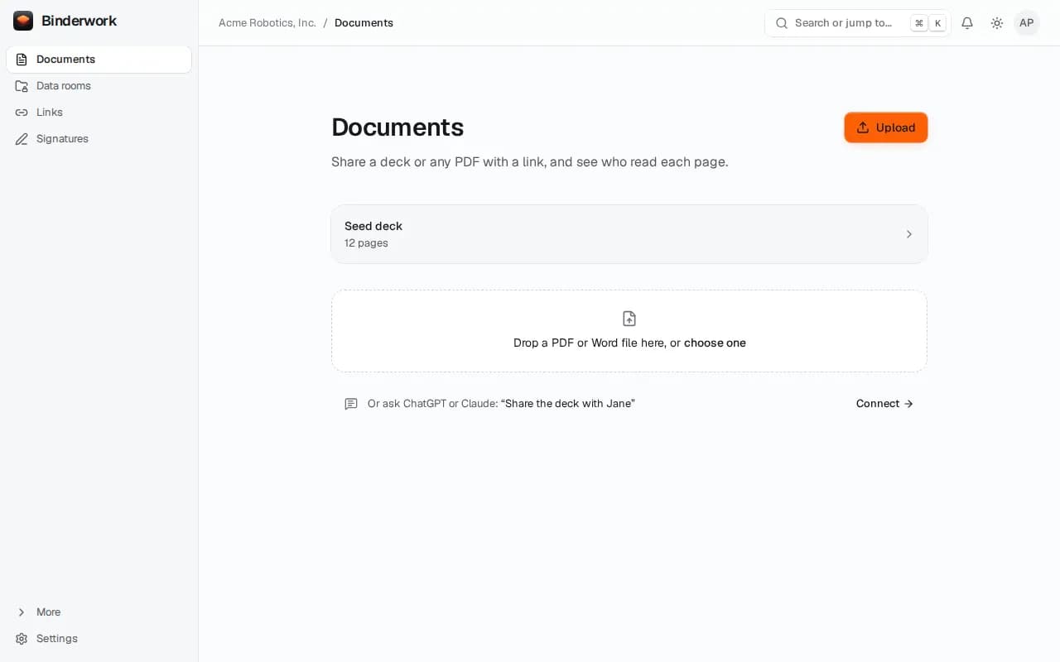Focus the Search or jump to field
The image size is (1060, 662).
click(858, 23)
